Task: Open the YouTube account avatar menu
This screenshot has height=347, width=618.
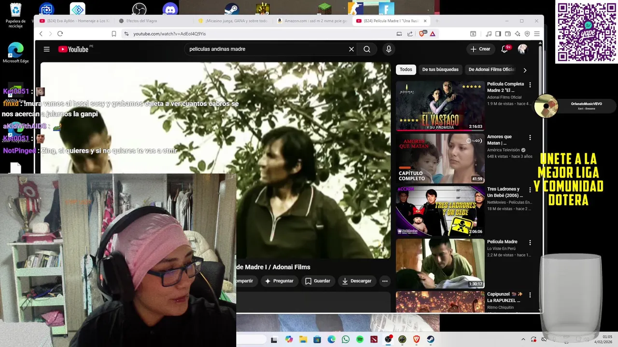Action: (x=522, y=49)
